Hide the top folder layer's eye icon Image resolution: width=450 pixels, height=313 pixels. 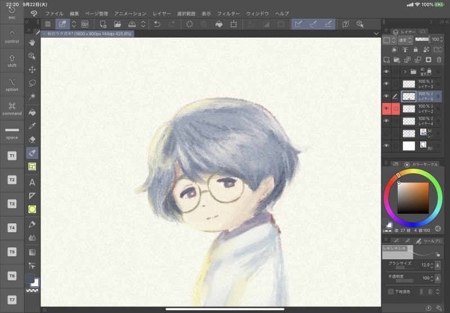386,72
